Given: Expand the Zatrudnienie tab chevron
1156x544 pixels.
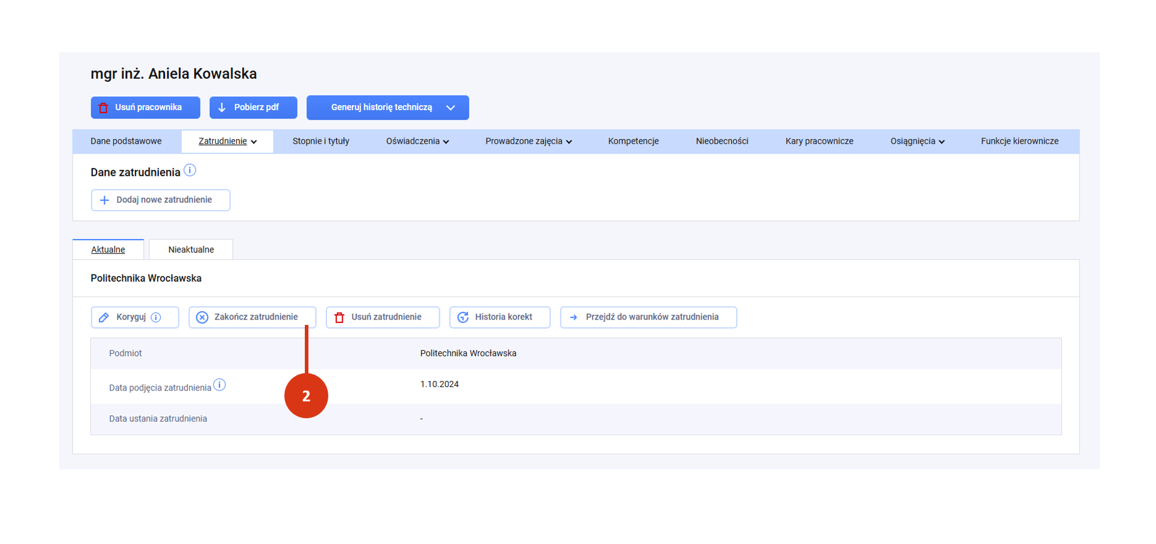Looking at the screenshot, I should coord(254,142).
